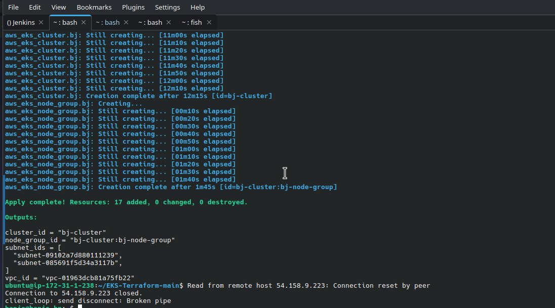Click the '[11m30s elapsed]' cluster line
Screen dimensions: 555x308
pos(114,58)
